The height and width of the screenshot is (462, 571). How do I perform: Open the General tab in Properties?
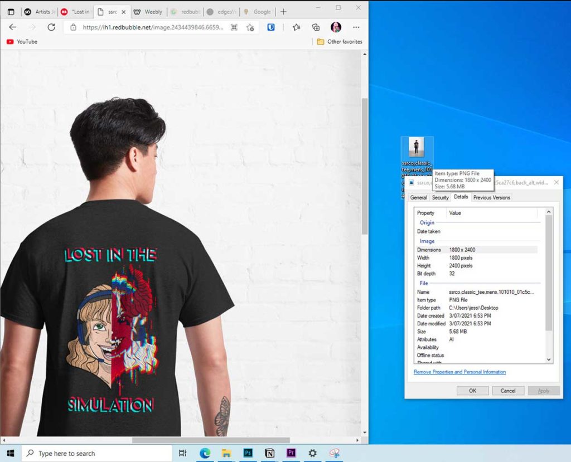pos(418,197)
